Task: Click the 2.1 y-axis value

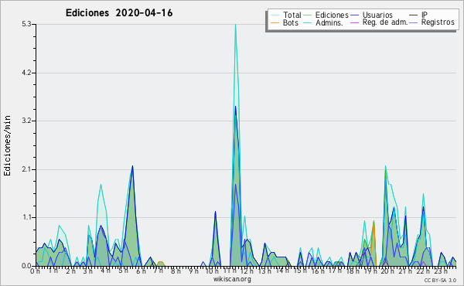Action: (26, 169)
